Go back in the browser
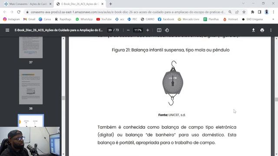 click(5, 12)
